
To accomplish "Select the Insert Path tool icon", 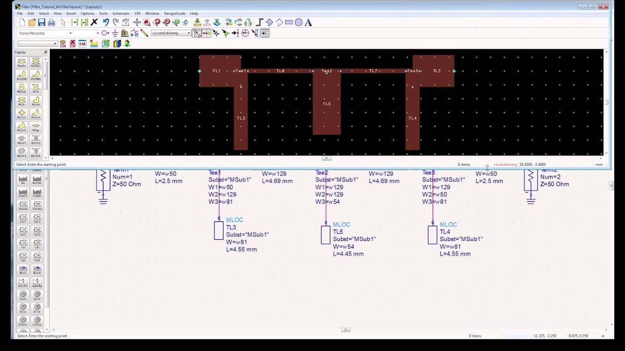I will pyautogui.click(x=259, y=22).
